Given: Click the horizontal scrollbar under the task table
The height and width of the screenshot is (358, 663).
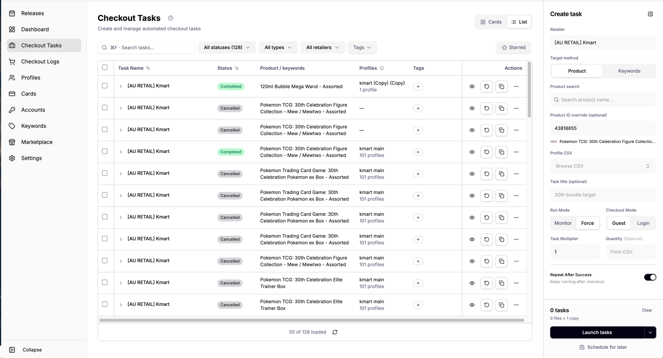Looking at the screenshot, I should click(x=312, y=320).
